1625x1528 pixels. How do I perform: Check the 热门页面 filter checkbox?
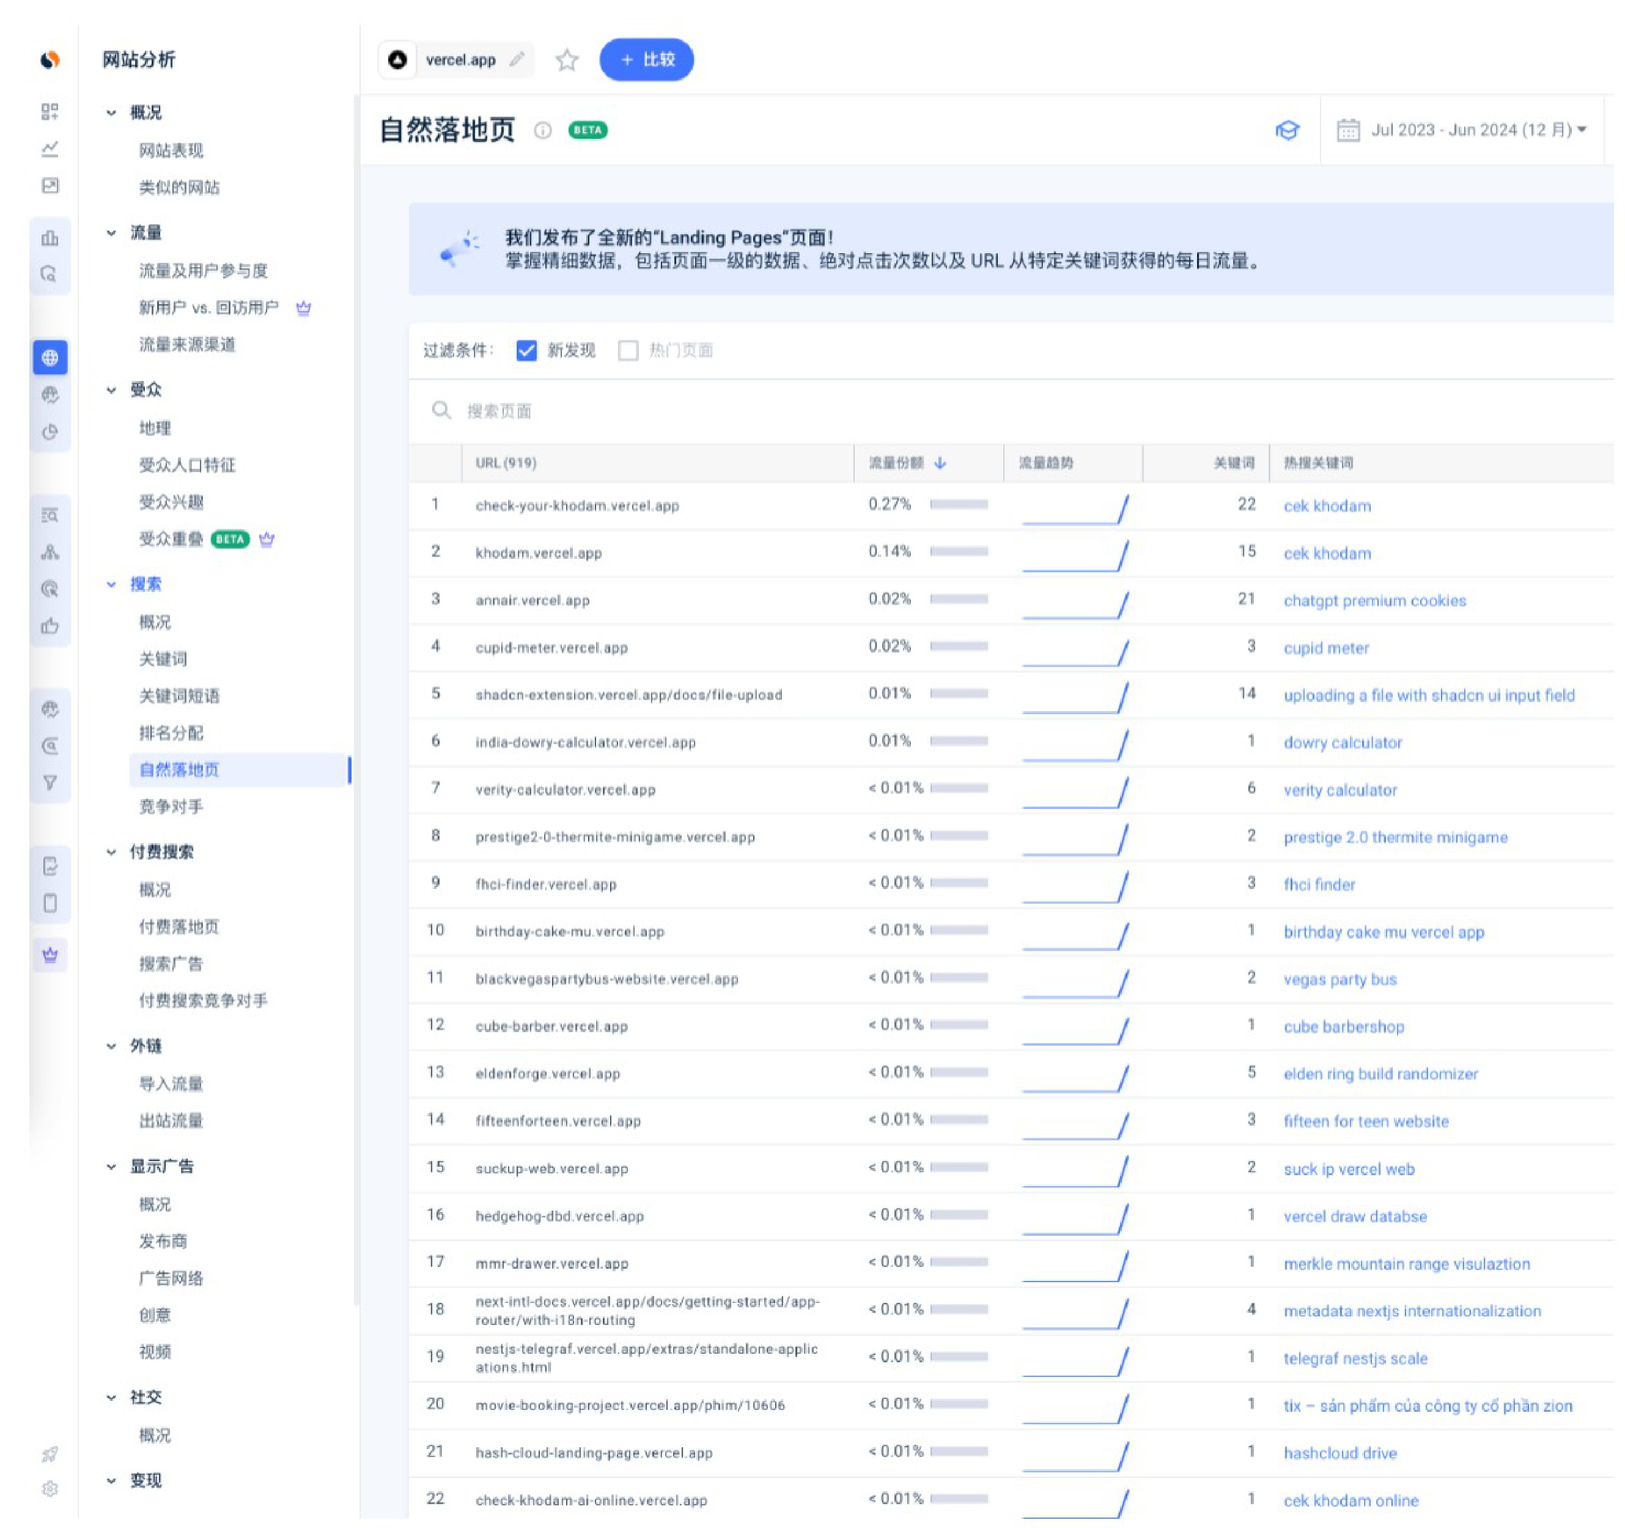[x=628, y=351]
